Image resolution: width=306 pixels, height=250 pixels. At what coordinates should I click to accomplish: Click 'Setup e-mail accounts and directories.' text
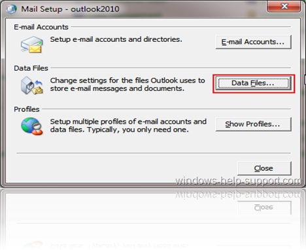(x=116, y=39)
